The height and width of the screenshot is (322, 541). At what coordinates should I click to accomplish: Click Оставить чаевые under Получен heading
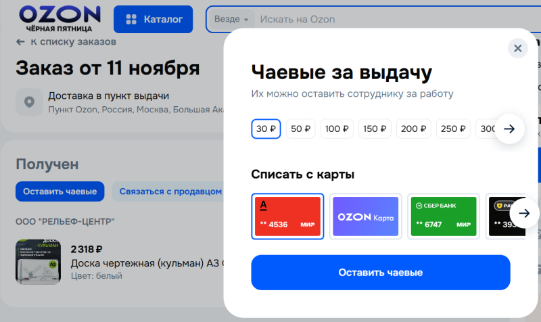60,191
